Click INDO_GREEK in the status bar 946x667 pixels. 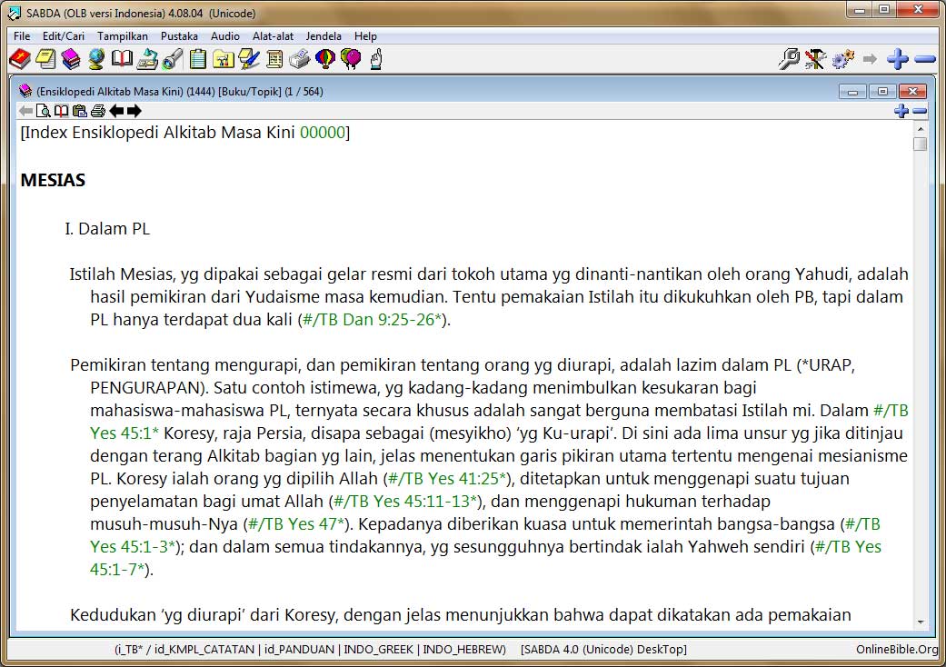378,650
